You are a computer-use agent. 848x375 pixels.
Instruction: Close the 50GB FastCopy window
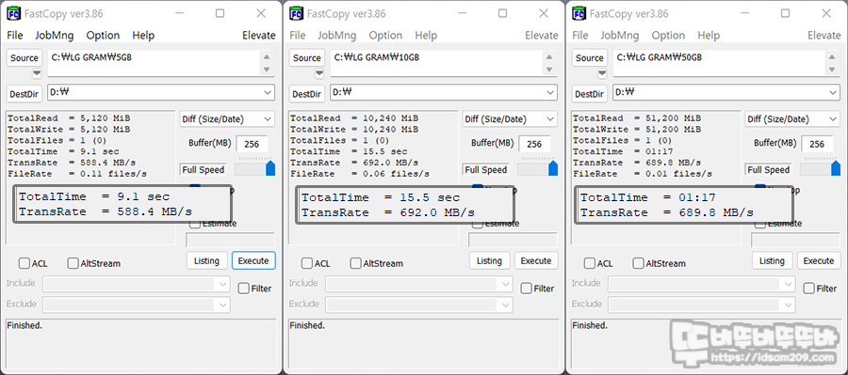click(826, 13)
